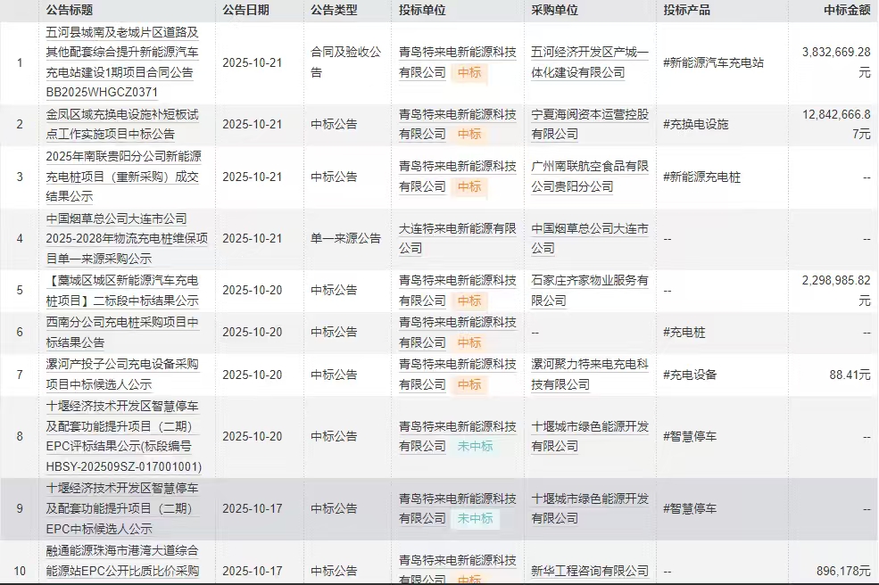Click amount 3,832,669.28元
The height and width of the screenshot is (585, 879).
click(836, 62)
